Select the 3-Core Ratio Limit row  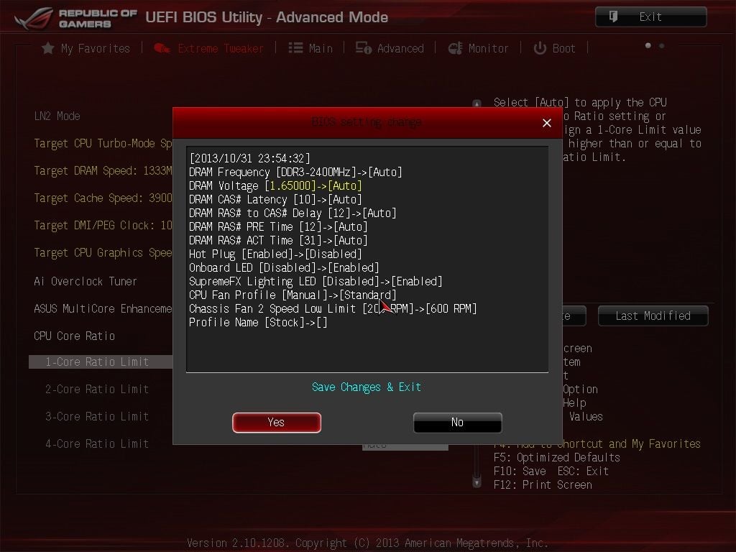(x=97, y=416)
